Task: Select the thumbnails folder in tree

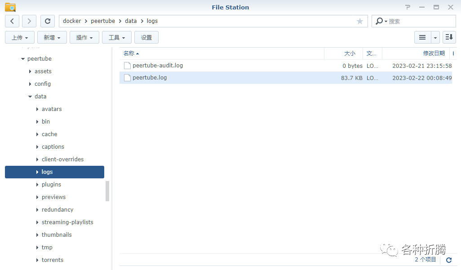Action: click(x=57, y=235)
